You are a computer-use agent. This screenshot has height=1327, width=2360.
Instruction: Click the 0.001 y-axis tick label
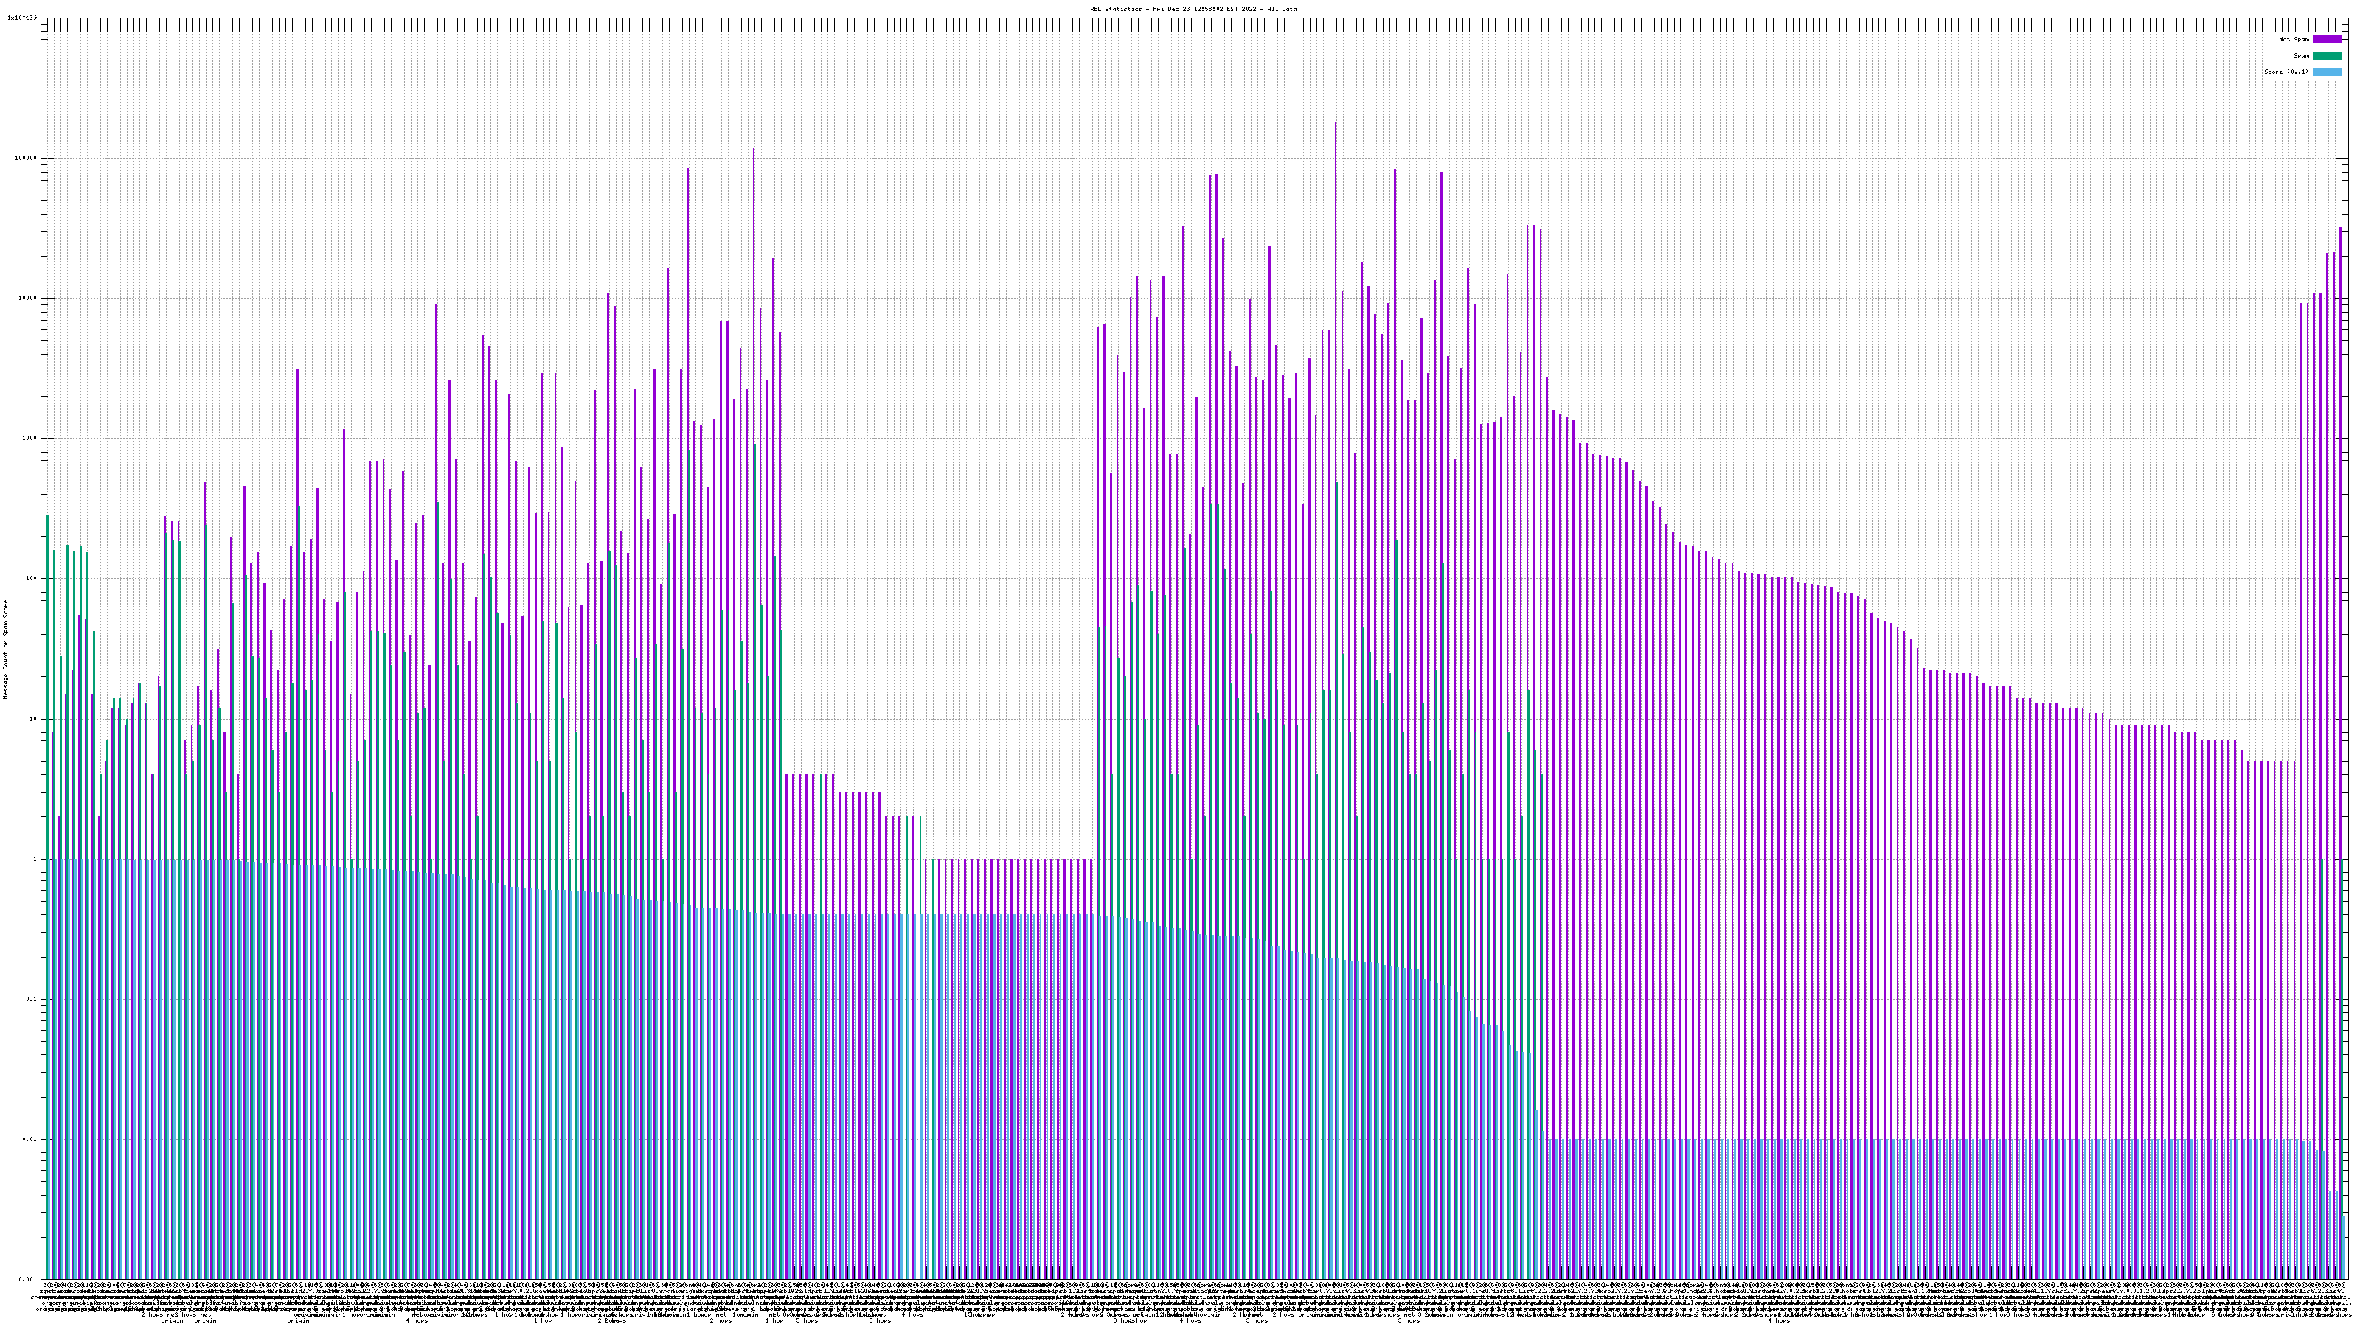[x=29, y=1279]
